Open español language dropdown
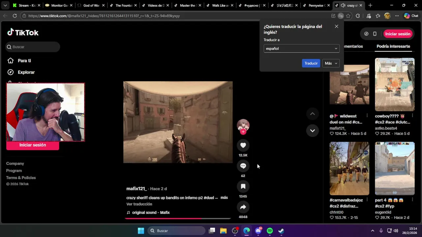The height and width of the screenshot is (237, 422). 301,48
